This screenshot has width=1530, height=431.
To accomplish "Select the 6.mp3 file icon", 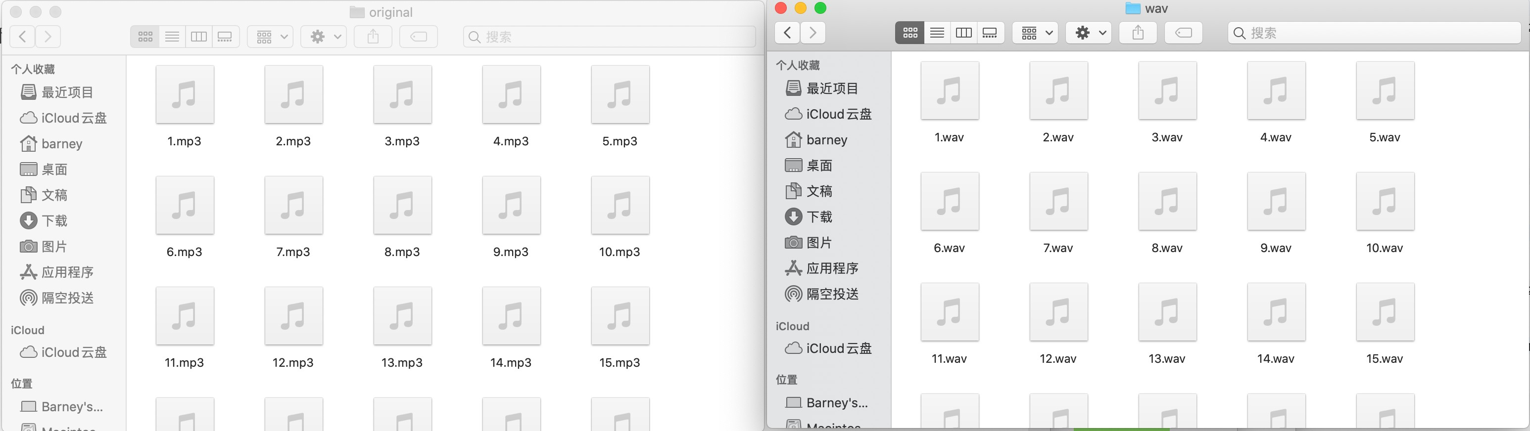I will [x=185, y=205].
